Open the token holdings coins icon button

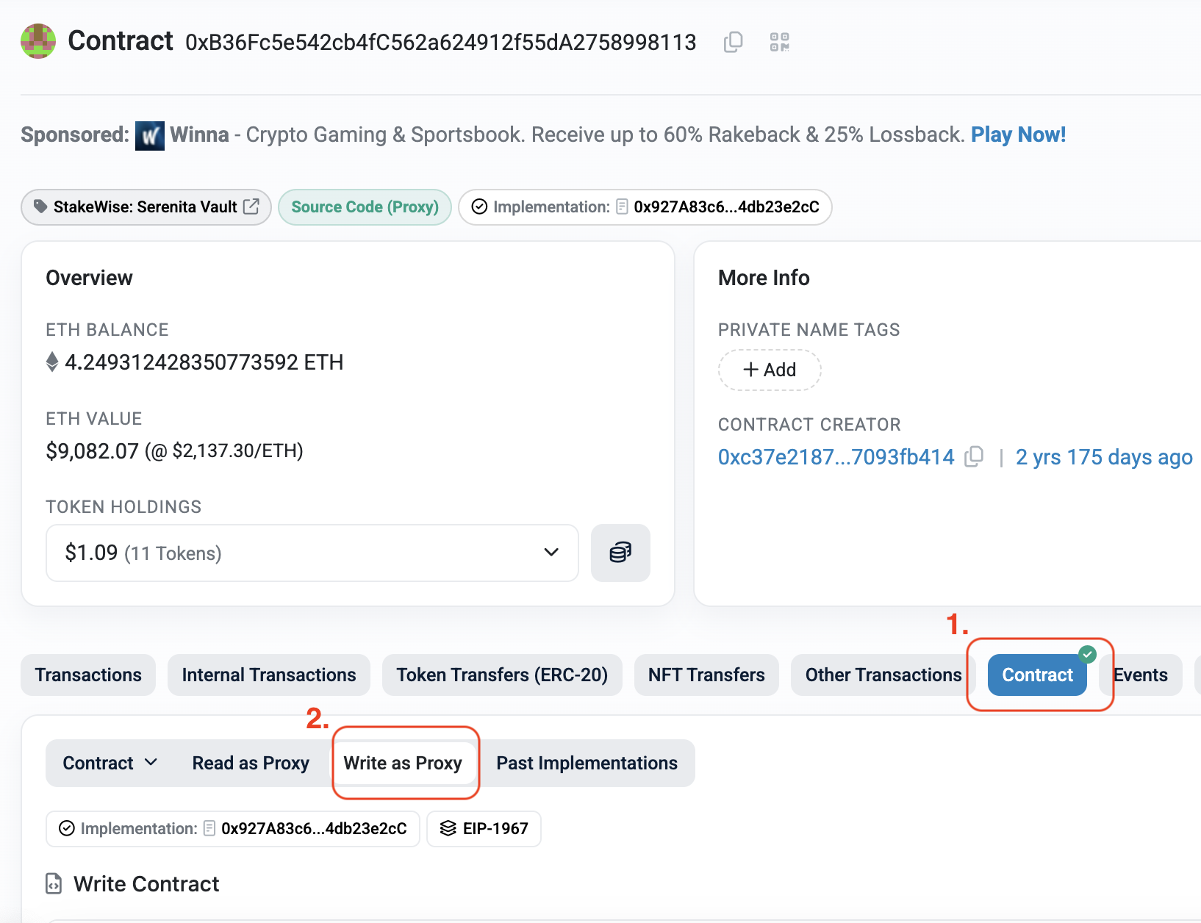pyautogui.click(x=620, y=553)
